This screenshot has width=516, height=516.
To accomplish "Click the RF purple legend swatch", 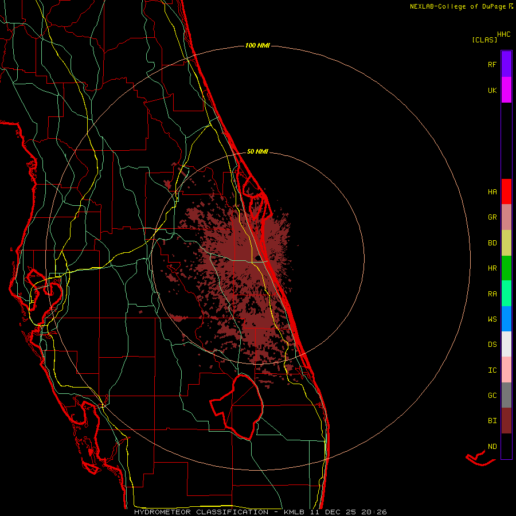I will (x=506, y=64).
